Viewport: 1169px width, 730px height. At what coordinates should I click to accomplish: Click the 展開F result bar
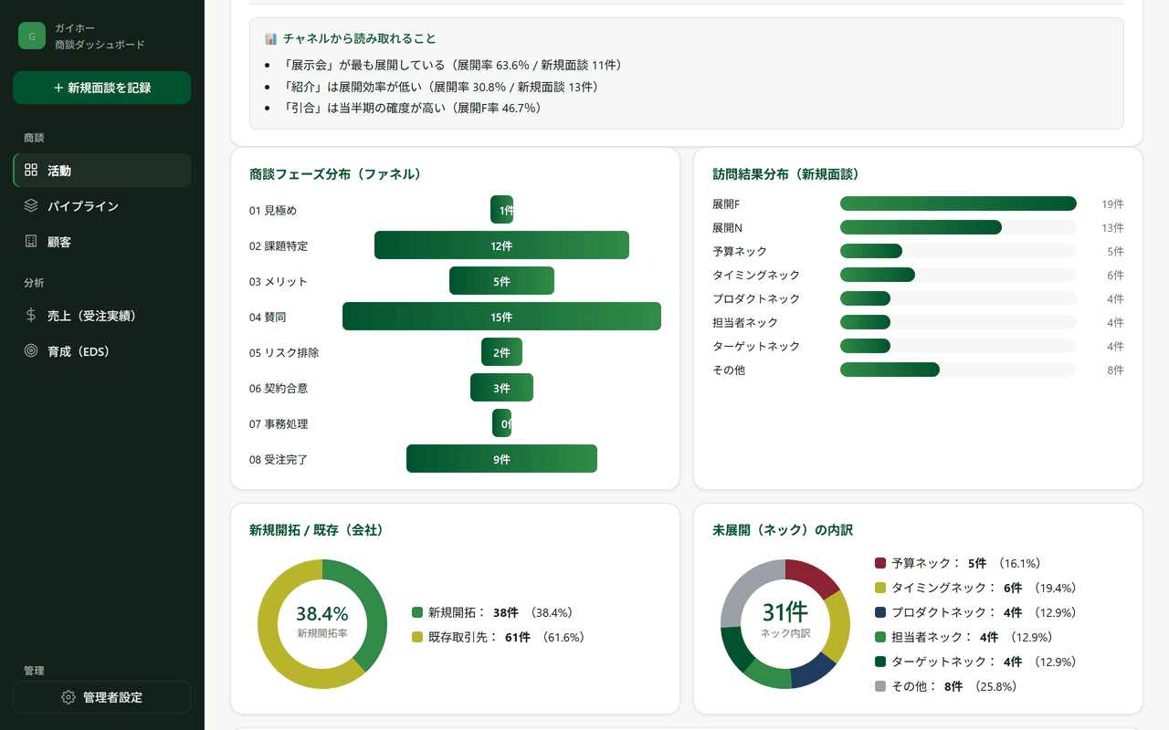coord(958,203)
